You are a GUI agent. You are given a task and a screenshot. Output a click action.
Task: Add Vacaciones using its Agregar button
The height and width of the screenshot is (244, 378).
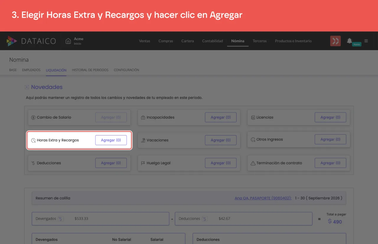(x=221, y=140)
